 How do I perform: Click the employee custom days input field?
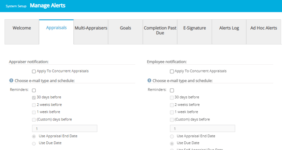(202, 128)
